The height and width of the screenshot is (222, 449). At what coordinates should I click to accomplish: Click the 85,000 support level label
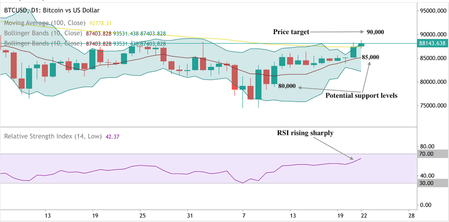[x=370, y=57]
